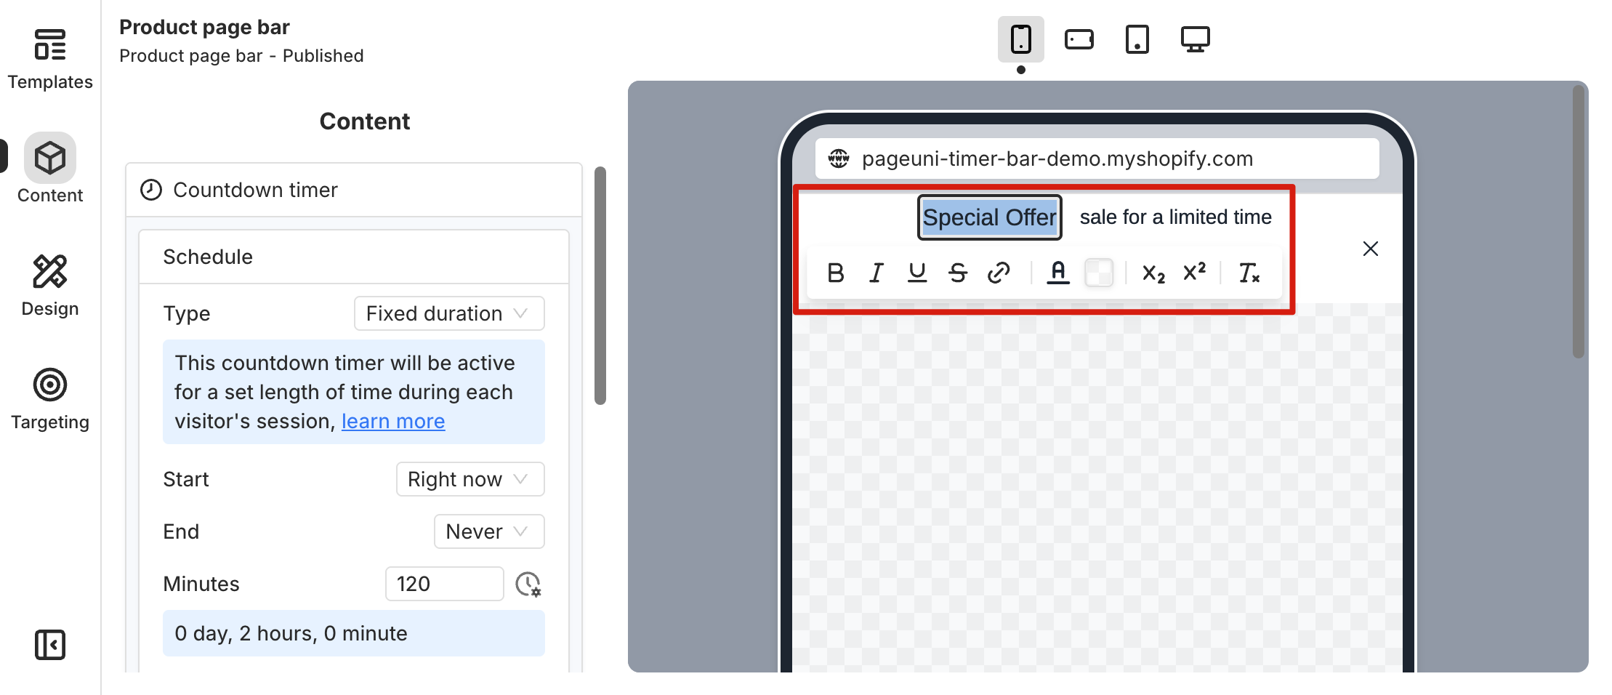Apply strikethrough to selected text

tap(958, 273)
